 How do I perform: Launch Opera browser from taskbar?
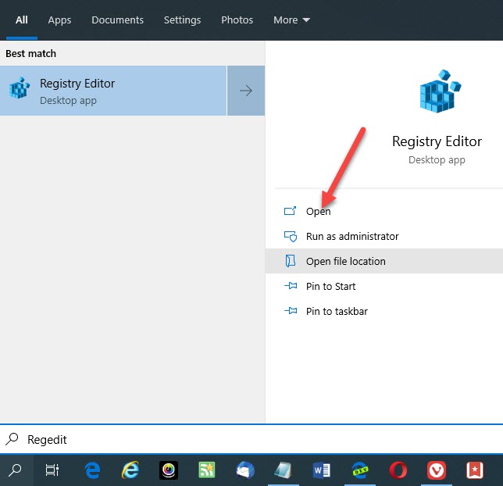point(398,470)
